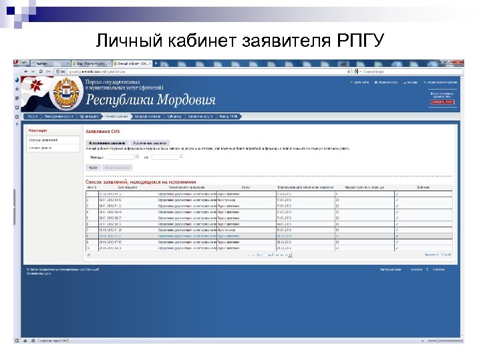Click the pencil icon in row 7
The width and height of the screenshot is (481, 361).
(397, 230)
